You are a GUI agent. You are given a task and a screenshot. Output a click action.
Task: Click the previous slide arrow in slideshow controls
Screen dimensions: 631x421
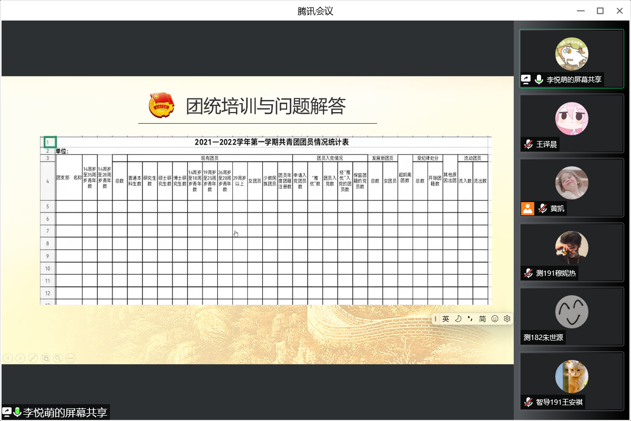point(8,358)
